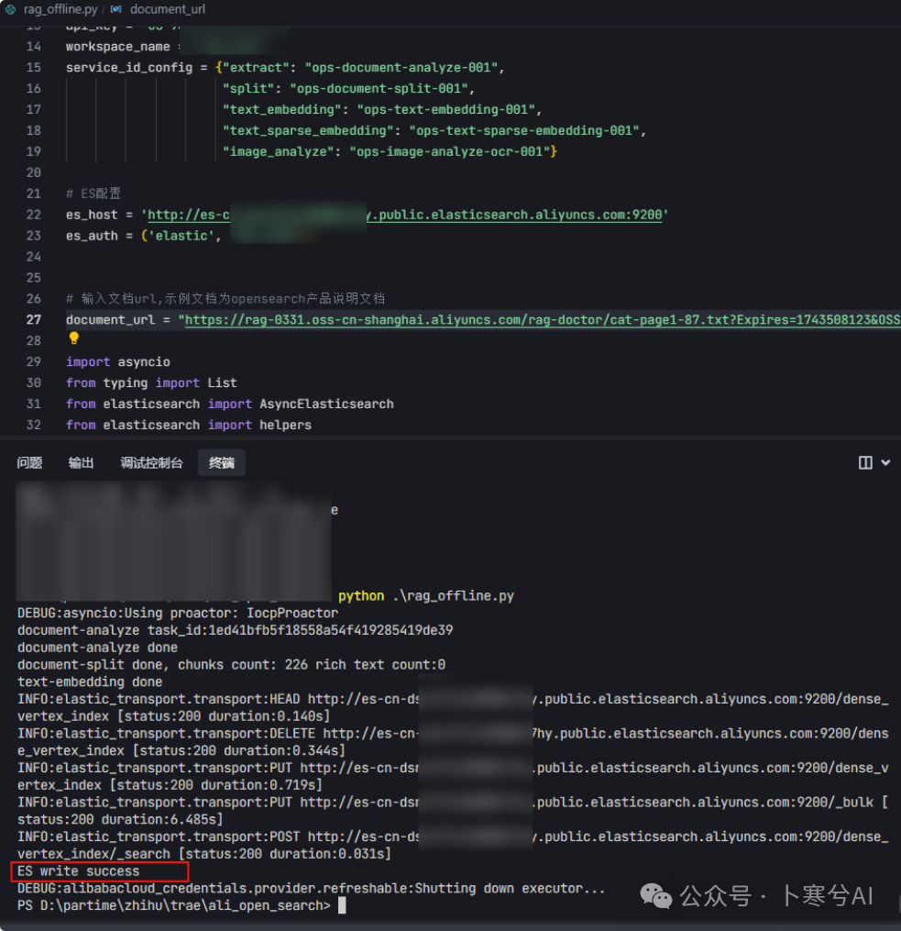This screenshot has height=931, width=901.
Task: Switch to the 问题 (Problems) tab
Action: click(x=29, y=463)
